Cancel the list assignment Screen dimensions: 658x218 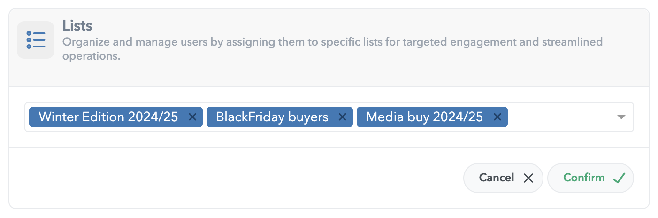(x=503, y=178)
